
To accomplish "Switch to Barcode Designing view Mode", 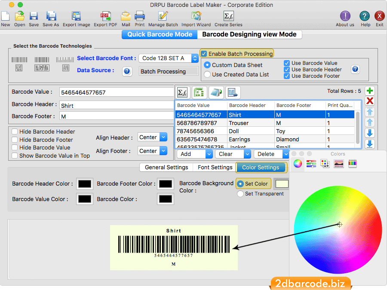I will point(249,34).
